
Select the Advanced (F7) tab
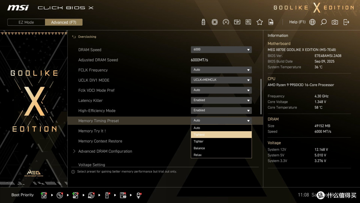pyautogui.click(x=64, y=22)
